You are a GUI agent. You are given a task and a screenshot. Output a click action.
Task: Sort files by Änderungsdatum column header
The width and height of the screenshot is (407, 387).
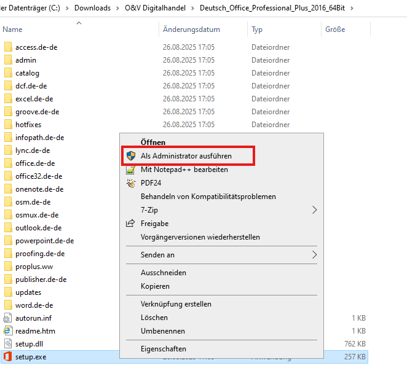click(x=191, y=29)
